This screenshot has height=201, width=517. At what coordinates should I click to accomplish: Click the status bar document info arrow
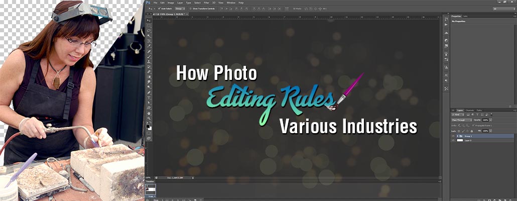[x=193, y=177]
